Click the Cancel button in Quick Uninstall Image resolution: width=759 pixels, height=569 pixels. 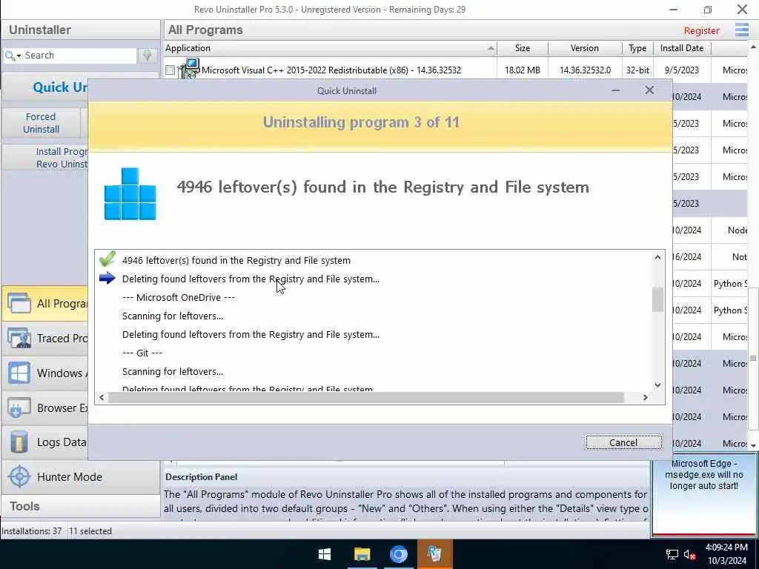pyautogui.click(x=623, y=442)
